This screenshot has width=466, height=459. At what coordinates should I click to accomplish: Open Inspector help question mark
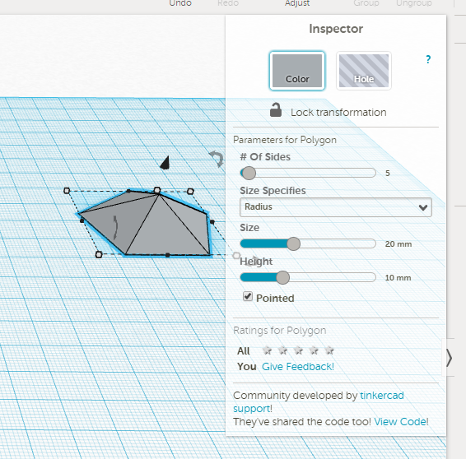pyautogui.click(x=428, y=59)
